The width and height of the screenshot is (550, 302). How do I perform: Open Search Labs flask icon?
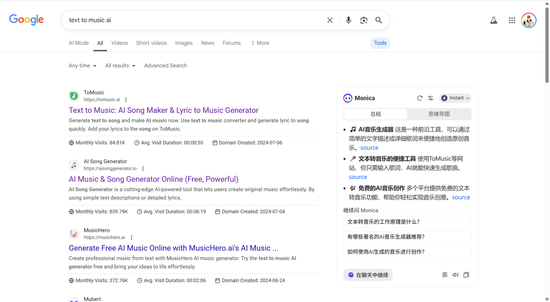tap(493, 20)
